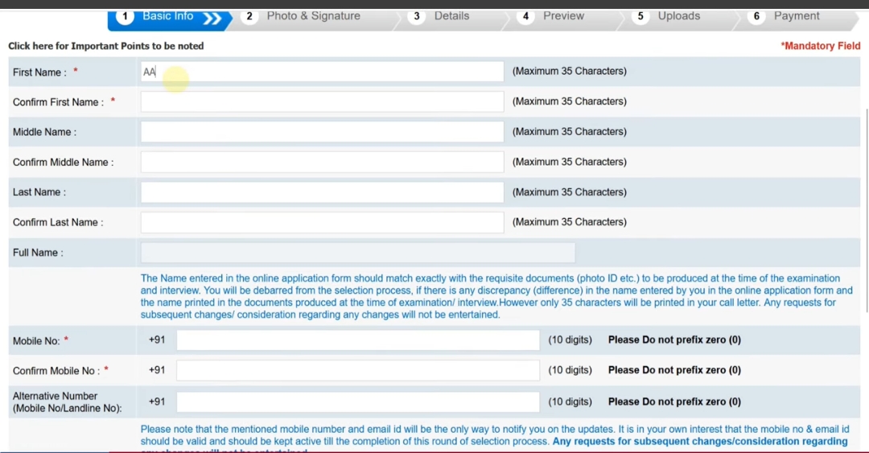Select the Middle Name input box
Image resolution: width=869 pixels, height=453 pixels.
point(322,132)
